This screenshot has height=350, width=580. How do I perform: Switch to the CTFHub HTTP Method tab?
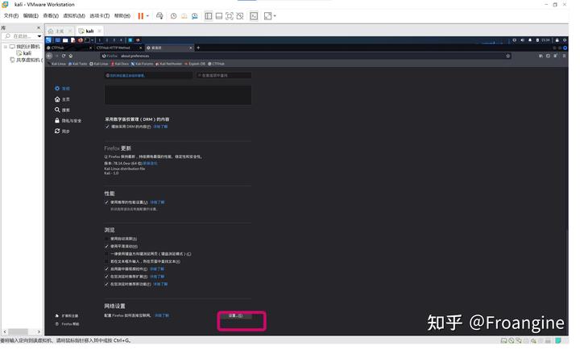pyautogui.click(x=118, y=48)
